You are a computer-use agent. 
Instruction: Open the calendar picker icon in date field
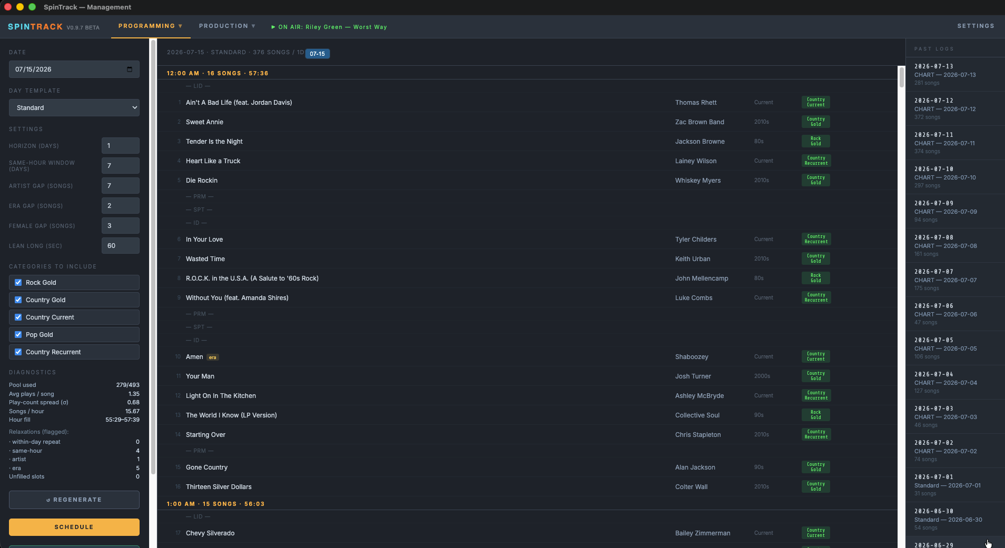coord(130,69)
